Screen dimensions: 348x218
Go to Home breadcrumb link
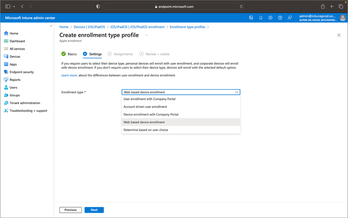(64, 27)
